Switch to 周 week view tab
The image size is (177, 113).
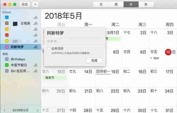coord(116,4)
